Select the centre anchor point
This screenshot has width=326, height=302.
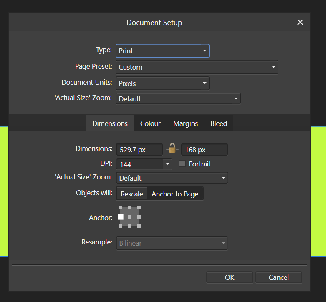click(129, 217)
